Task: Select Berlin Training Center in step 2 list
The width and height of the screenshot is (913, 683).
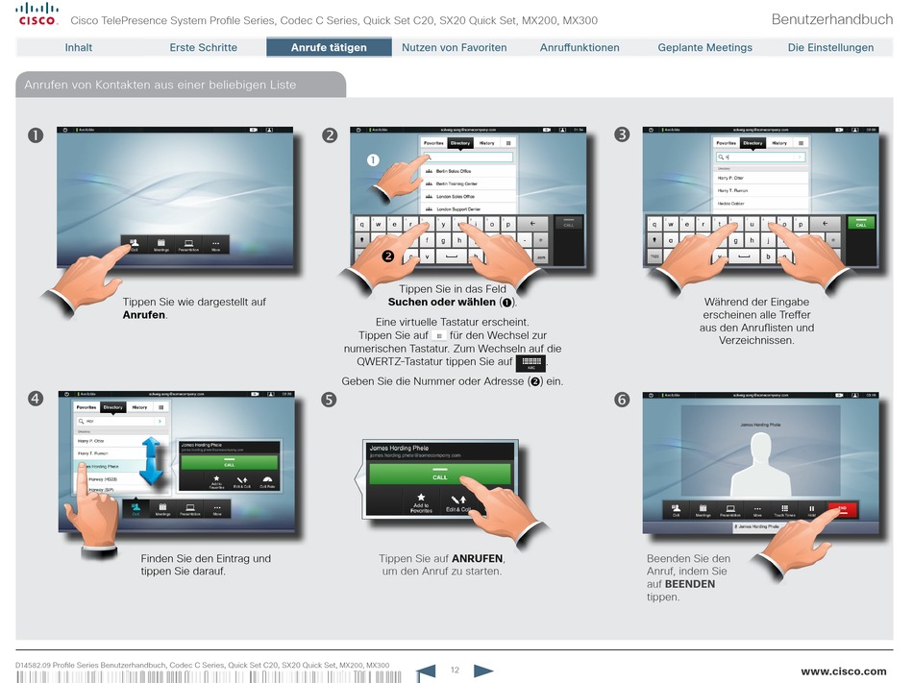Action: (x=469, y=183)
